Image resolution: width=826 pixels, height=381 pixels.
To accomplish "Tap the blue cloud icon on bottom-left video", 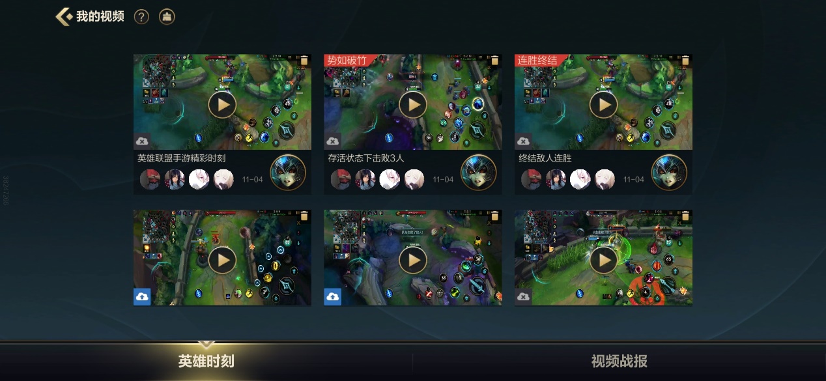I will click(142, 296).
